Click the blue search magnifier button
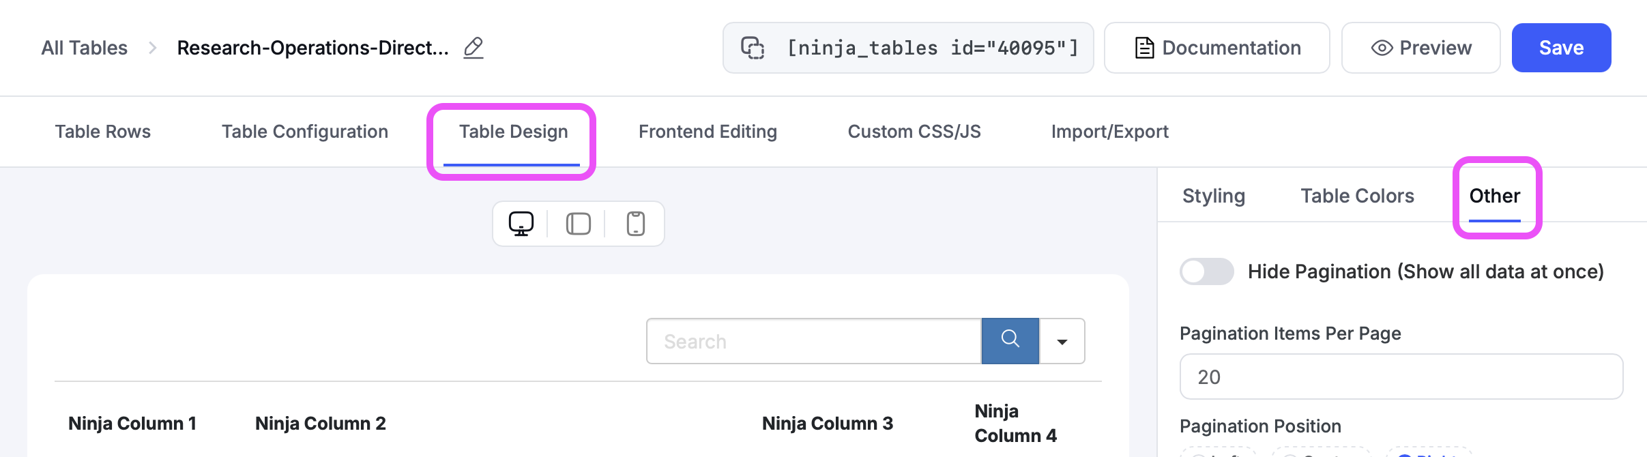Screen dimensions: 1647x457 pos(1010,340)
